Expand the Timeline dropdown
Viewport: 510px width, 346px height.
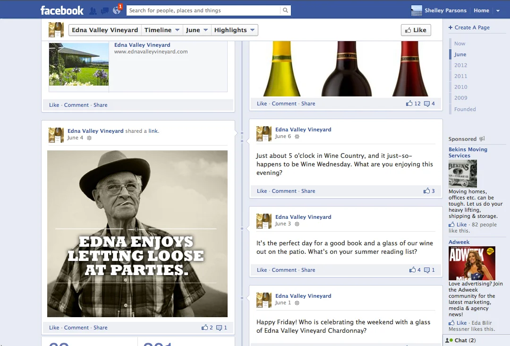tap(161, 30)
